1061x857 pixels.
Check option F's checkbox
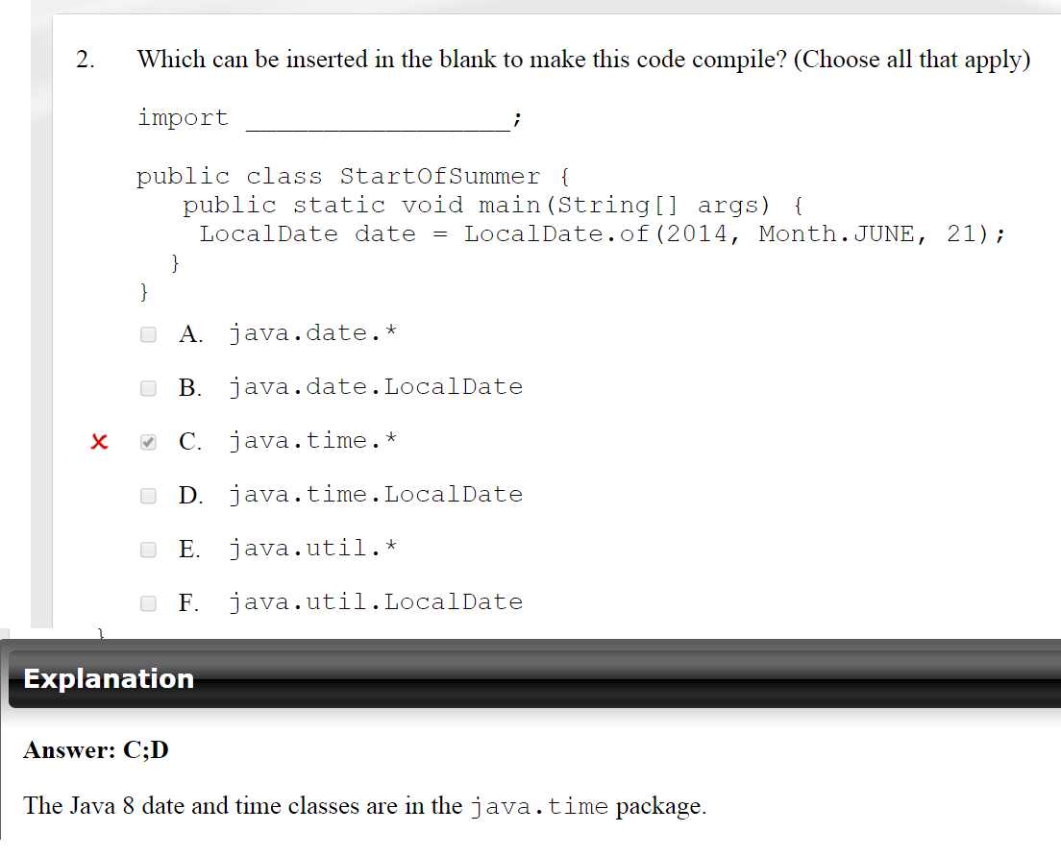coord(148,603)
